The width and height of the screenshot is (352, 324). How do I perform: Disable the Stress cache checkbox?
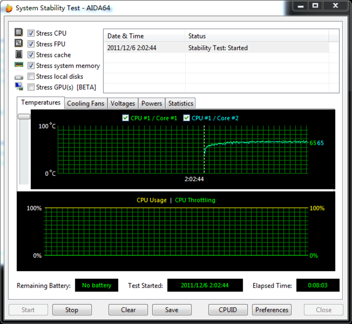(31, 55)
